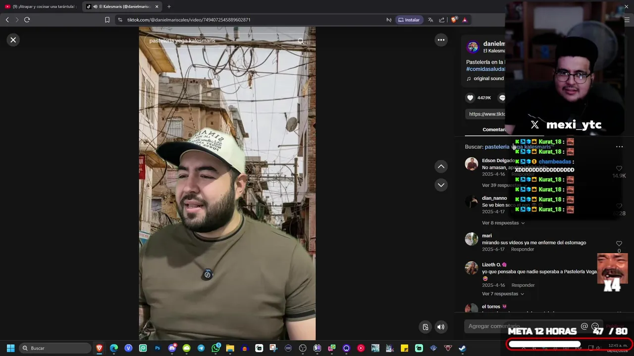Viewport: 634px width, 356px height.
Task: Toggle the clean display icon beside volume
Action: coord(425,327)
